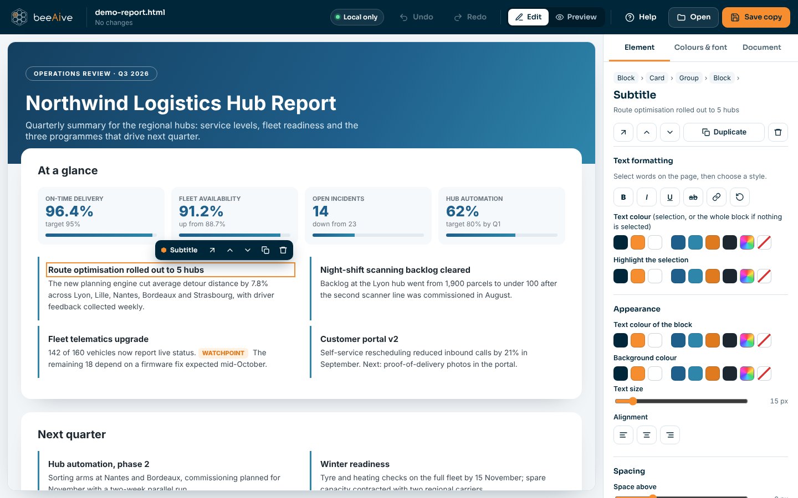The height and width of the screenshot is (498, 798).
Task: Delete the element using sidebar trash icon
Action: (778, 132)
